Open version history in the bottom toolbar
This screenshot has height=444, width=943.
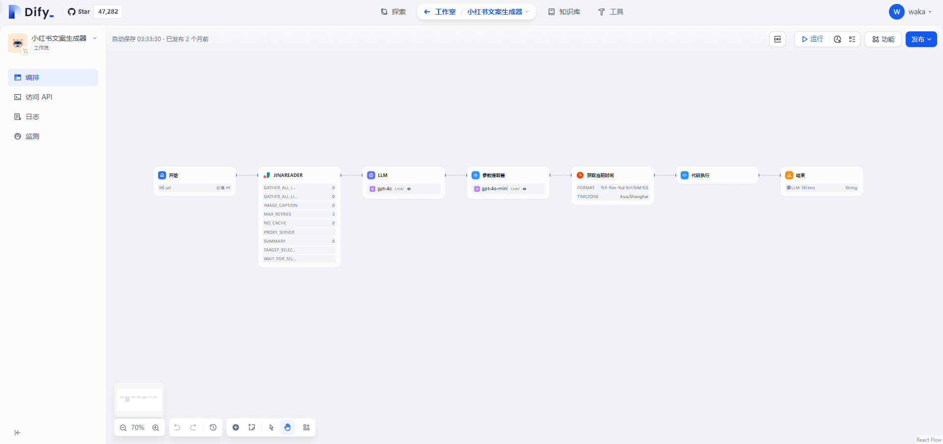pyautogui.click(x=213, y=427)
